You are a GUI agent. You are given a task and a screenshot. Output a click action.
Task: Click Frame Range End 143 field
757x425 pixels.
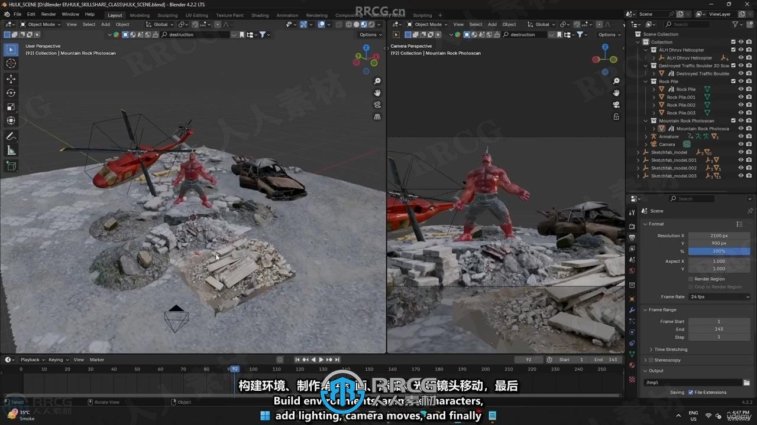tap(719, 329)
